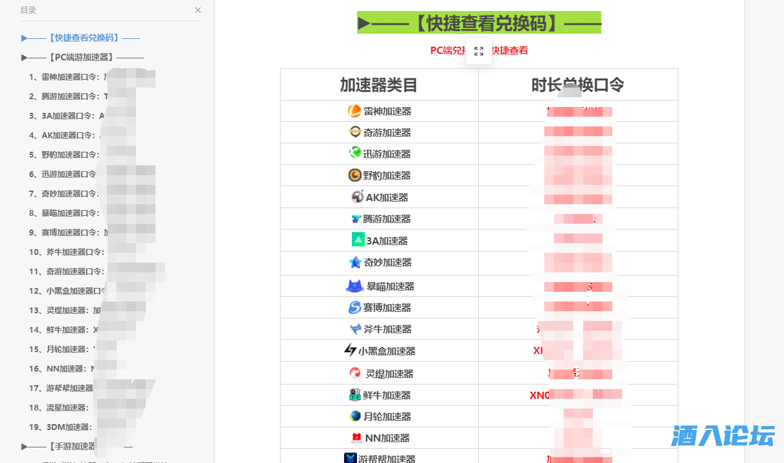The width and height of the screenshot is (784, 463).
Task: Go to outline item 9、赛博加速器口令
Action: (68, 232)
